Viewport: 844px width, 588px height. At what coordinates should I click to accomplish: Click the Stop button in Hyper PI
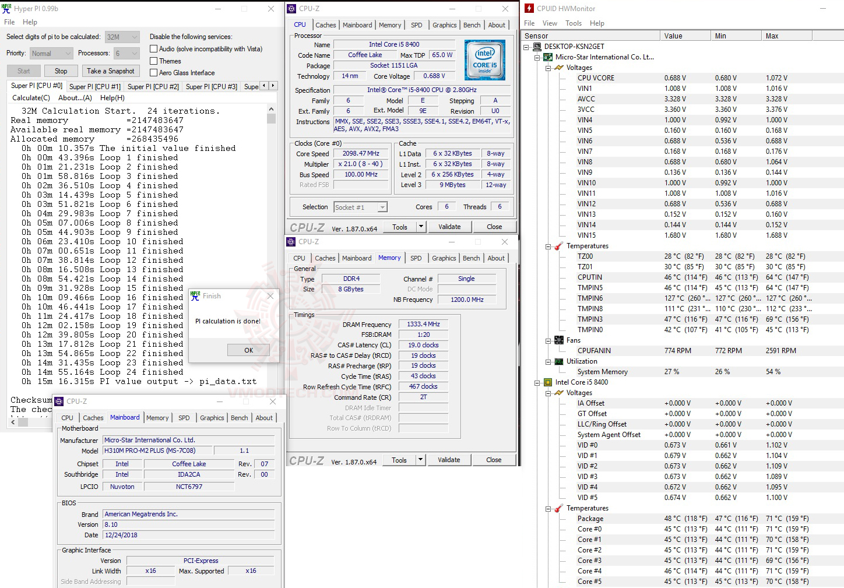pyautogui.click(x=61, y=71)
